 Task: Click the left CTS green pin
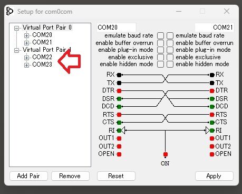point(119,122)
